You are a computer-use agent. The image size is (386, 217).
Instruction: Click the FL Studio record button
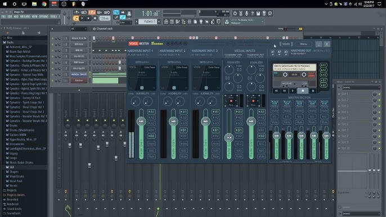tap(95, 18)
